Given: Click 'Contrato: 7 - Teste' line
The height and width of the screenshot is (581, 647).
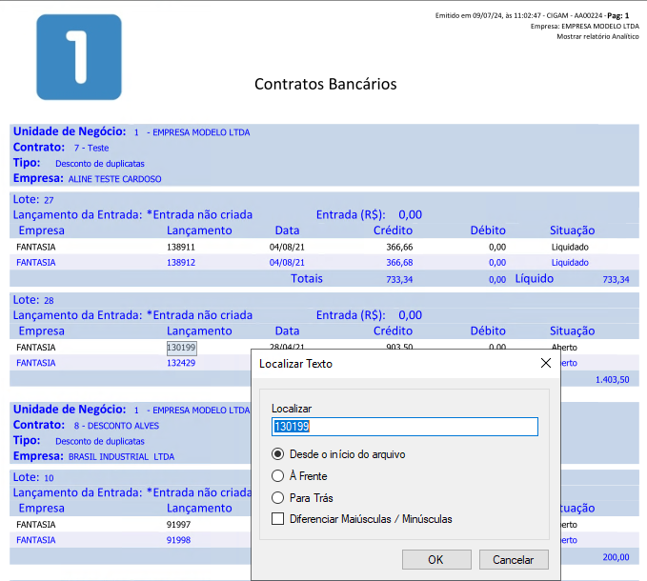Looking at the screenshot, I should click(x=61, y=148).
